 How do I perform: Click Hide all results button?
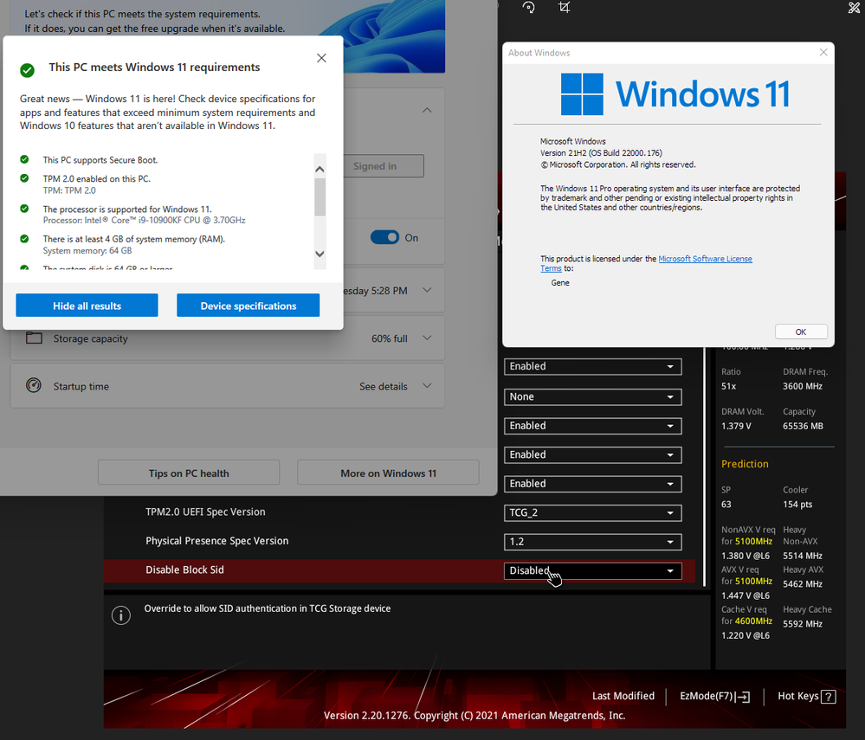(87, 305)
